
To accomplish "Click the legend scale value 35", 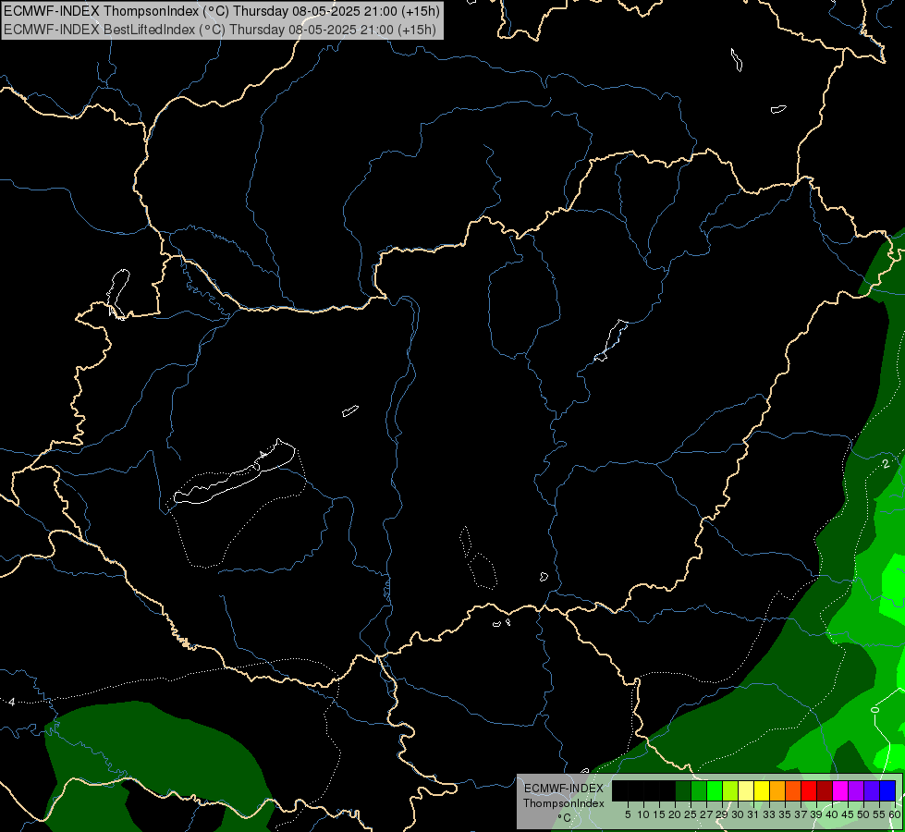I will click(786, 814).
